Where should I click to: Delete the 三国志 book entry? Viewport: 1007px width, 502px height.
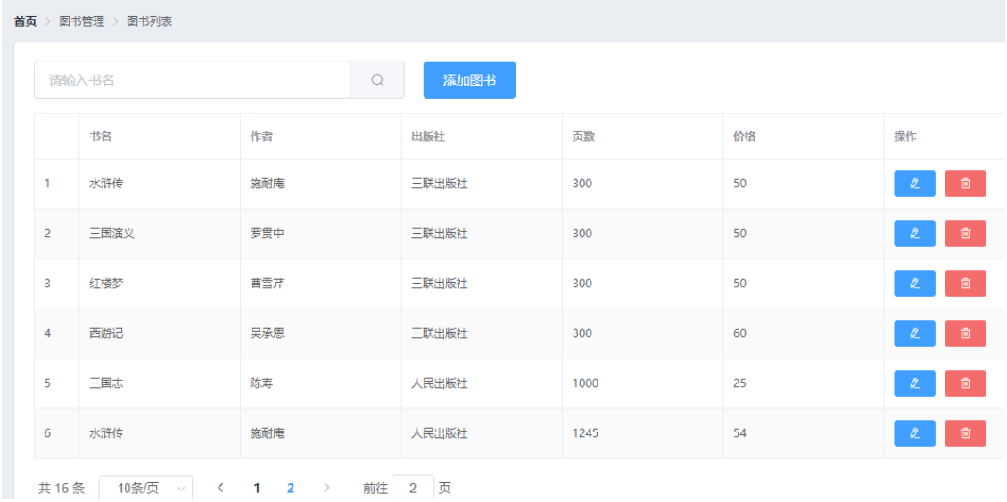(965, 383)
